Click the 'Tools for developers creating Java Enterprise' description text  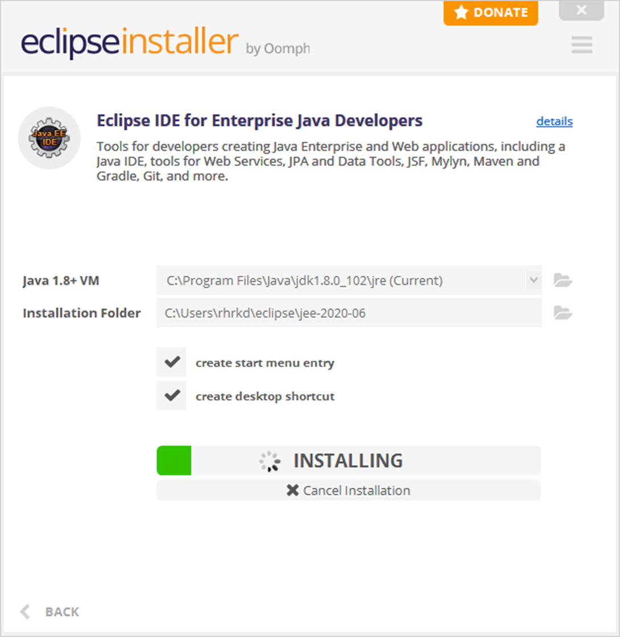click(330, 162)
